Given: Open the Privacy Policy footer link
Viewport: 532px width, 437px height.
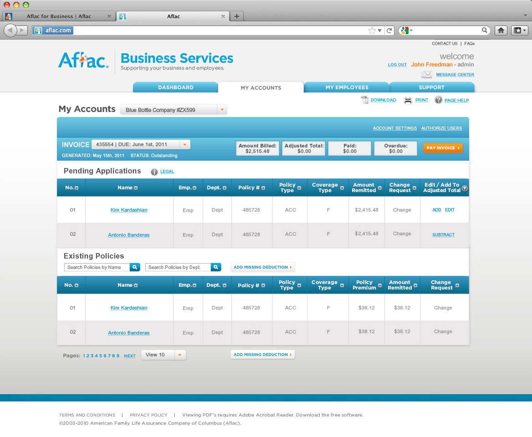Looking at the screenshot, I should [148, 415].
